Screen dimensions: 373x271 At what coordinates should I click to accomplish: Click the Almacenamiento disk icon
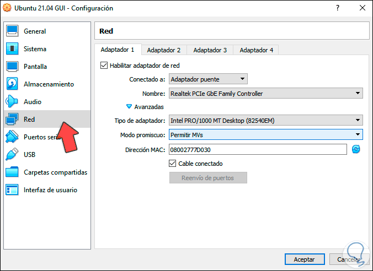(12, 84)
